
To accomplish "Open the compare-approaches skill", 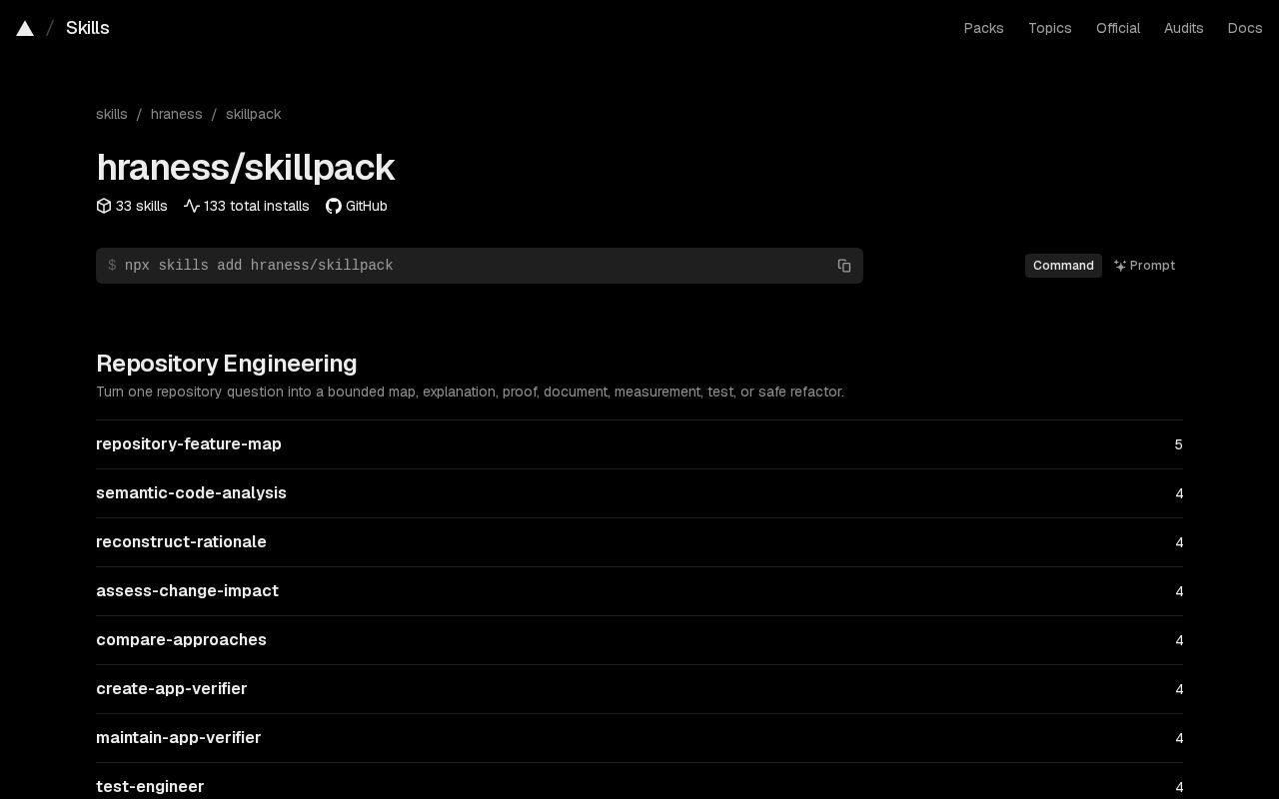I will coord(639,640).
